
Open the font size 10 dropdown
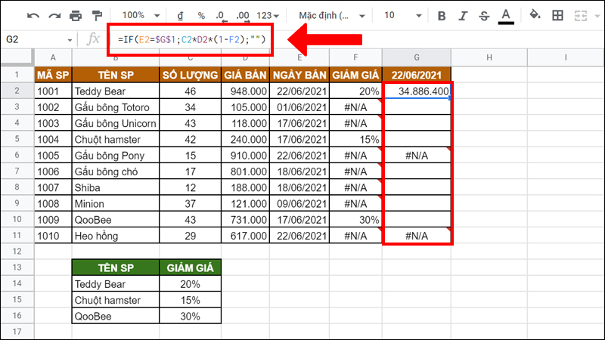pyautogui.click(x=402, y=15)
